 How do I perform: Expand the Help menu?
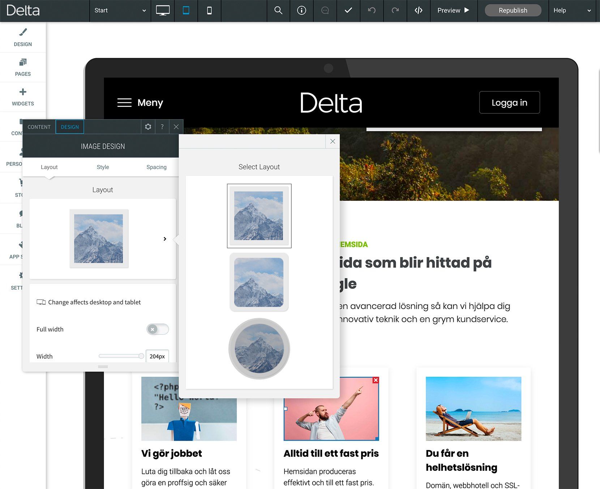[572, 10]
